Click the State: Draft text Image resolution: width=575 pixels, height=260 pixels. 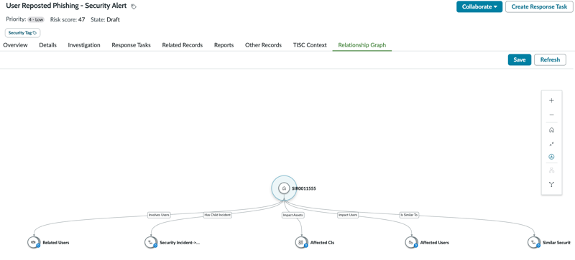click(x=105, y=20)
